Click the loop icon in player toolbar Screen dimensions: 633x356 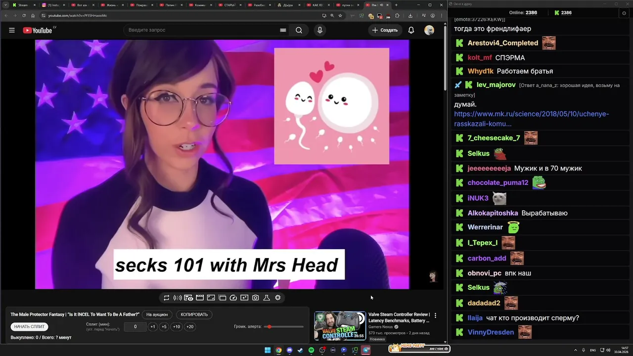click(166, 298)
